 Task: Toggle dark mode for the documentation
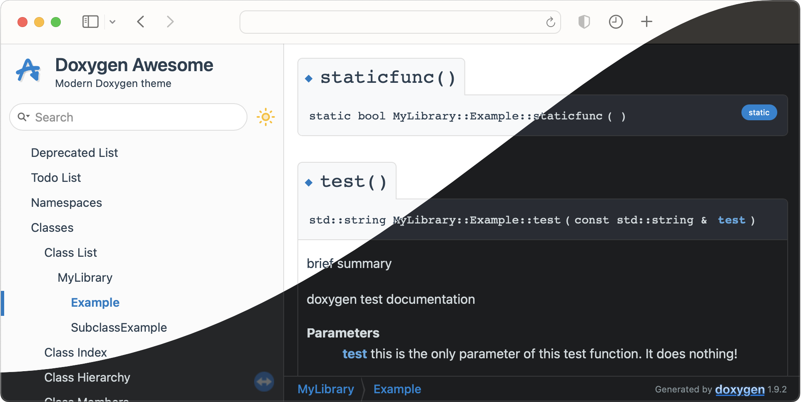pos(265,117)
